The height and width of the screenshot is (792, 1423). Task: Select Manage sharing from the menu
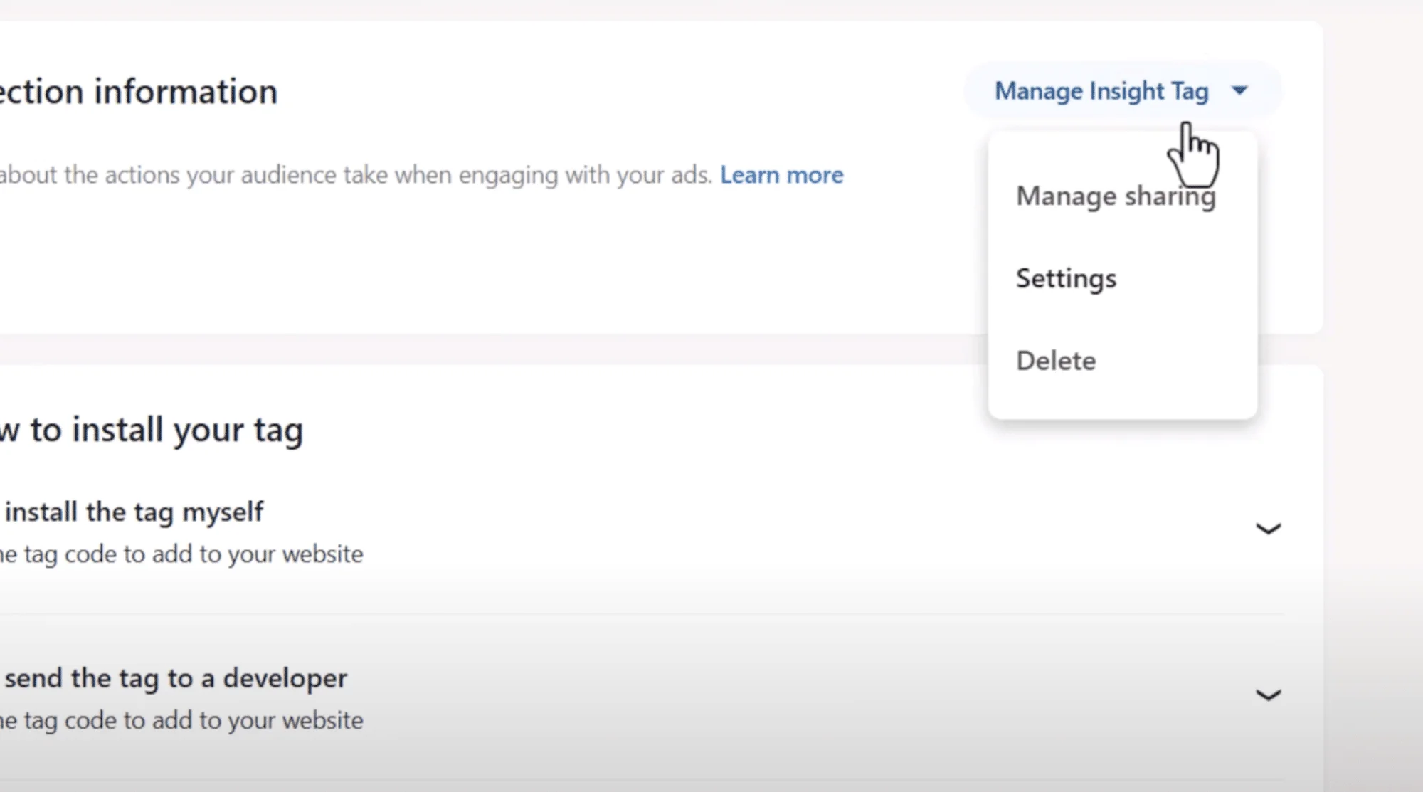1116,196
